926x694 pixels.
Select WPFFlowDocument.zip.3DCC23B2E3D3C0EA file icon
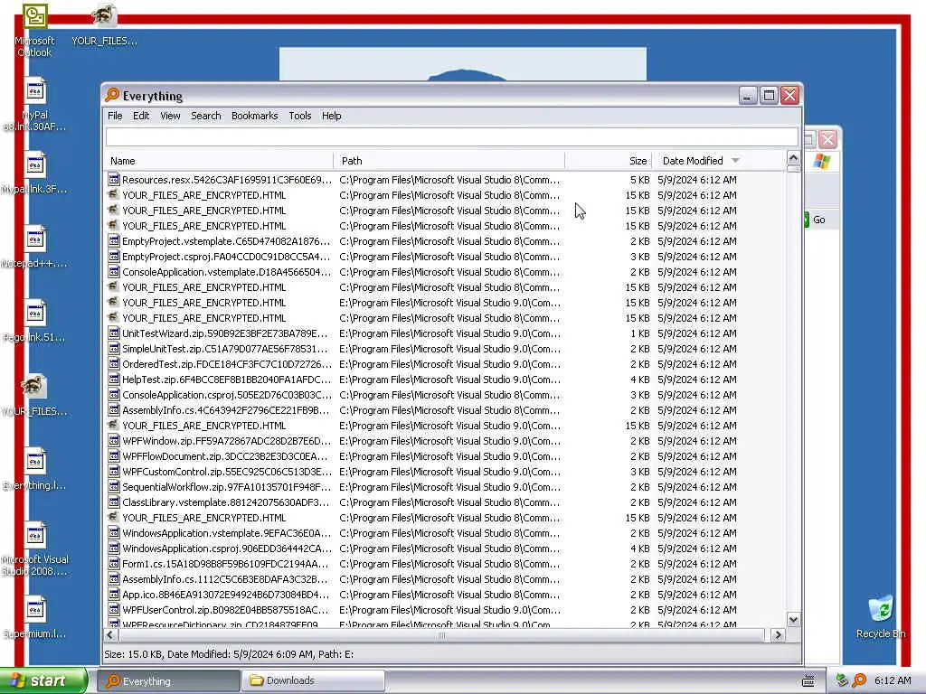[113, 456]
